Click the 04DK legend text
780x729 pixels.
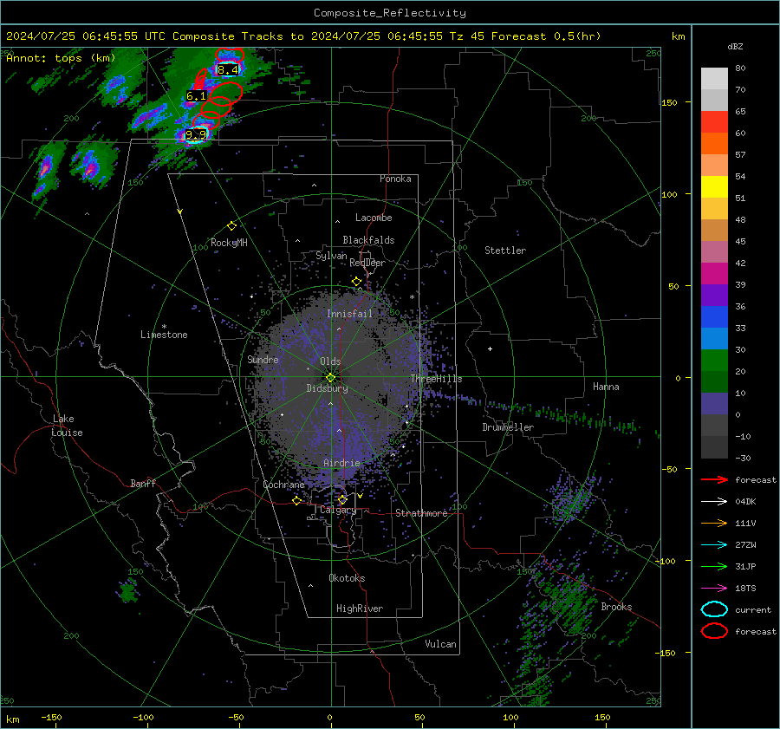tap(745, 502)
